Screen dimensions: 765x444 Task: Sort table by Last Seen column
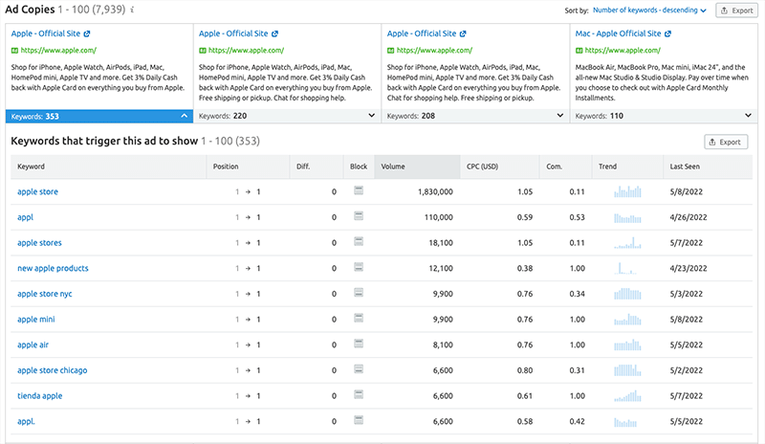[x=708, y=166]
